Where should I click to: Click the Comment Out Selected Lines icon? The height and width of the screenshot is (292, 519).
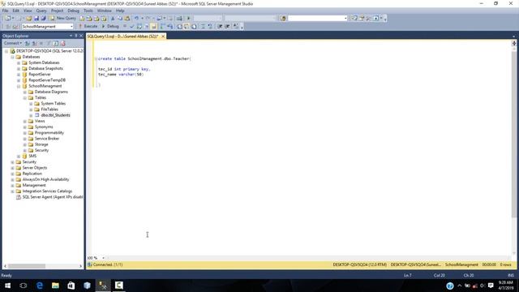pyautogui.click(x=203, y=26)
